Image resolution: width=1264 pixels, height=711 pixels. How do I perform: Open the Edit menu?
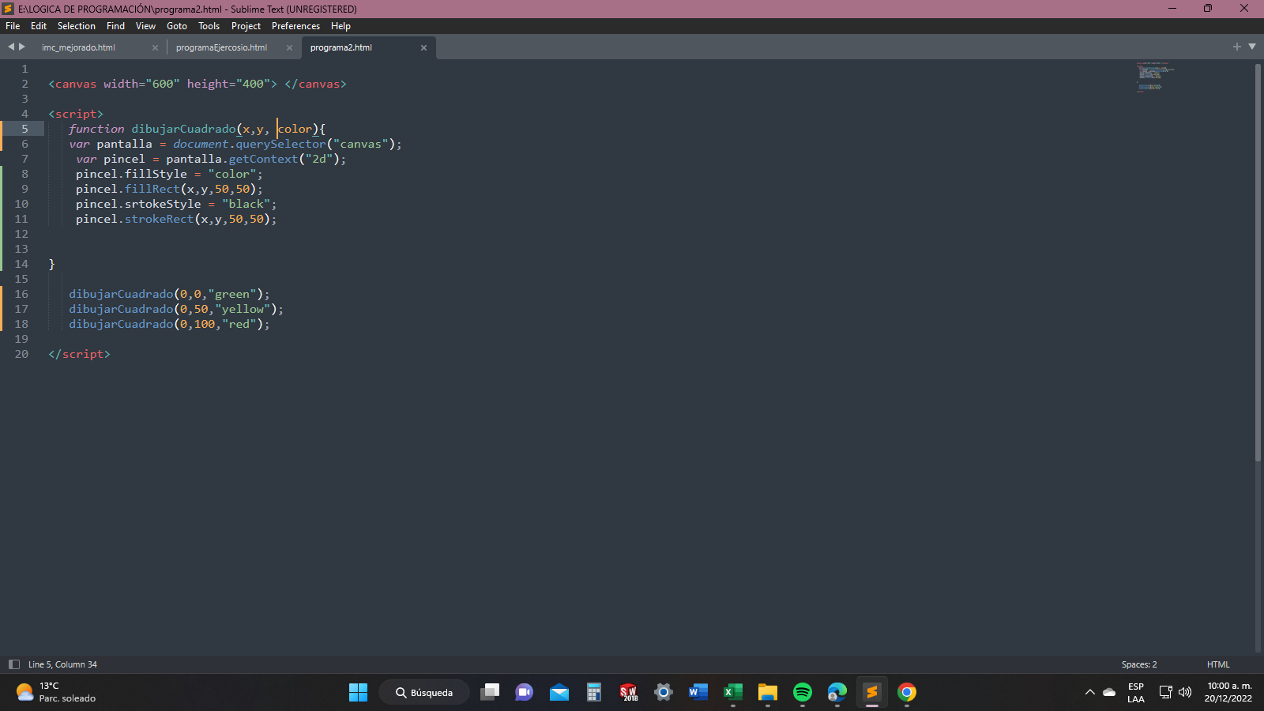(x=39, y=26)
